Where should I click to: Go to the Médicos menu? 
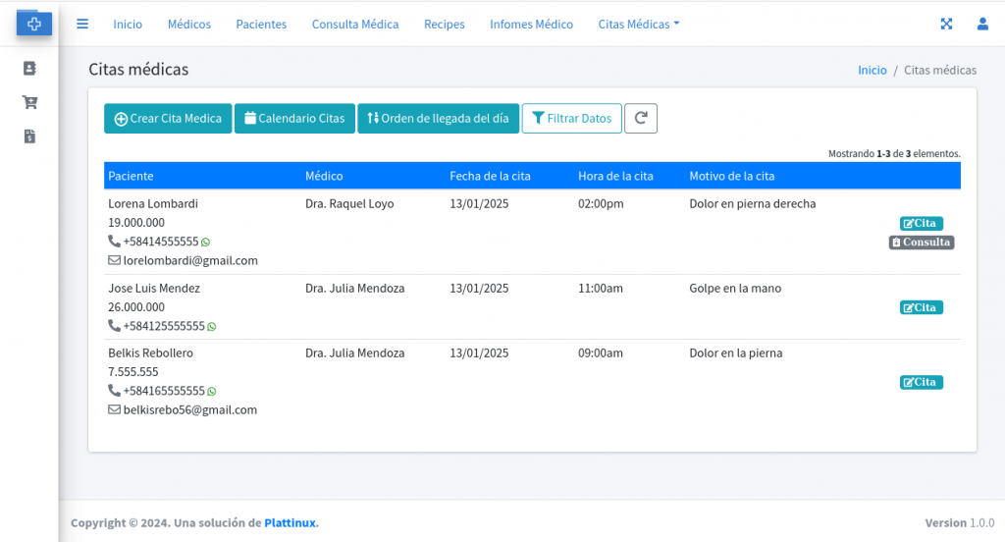(188, 25)
